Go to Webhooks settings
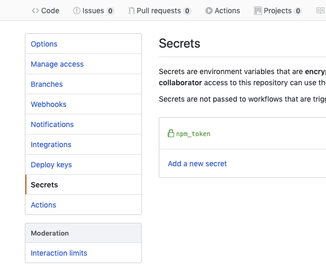The width and height of the screenshot is (326, 270). 49,104
